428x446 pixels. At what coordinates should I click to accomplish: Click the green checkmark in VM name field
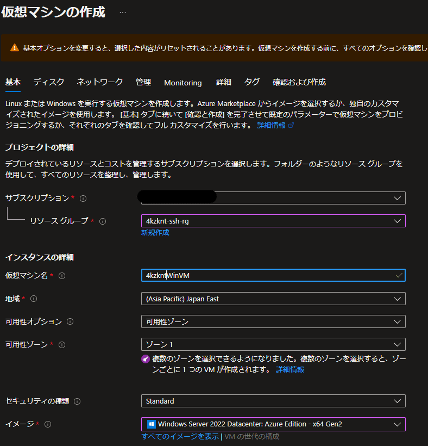[x=399, y=275]
